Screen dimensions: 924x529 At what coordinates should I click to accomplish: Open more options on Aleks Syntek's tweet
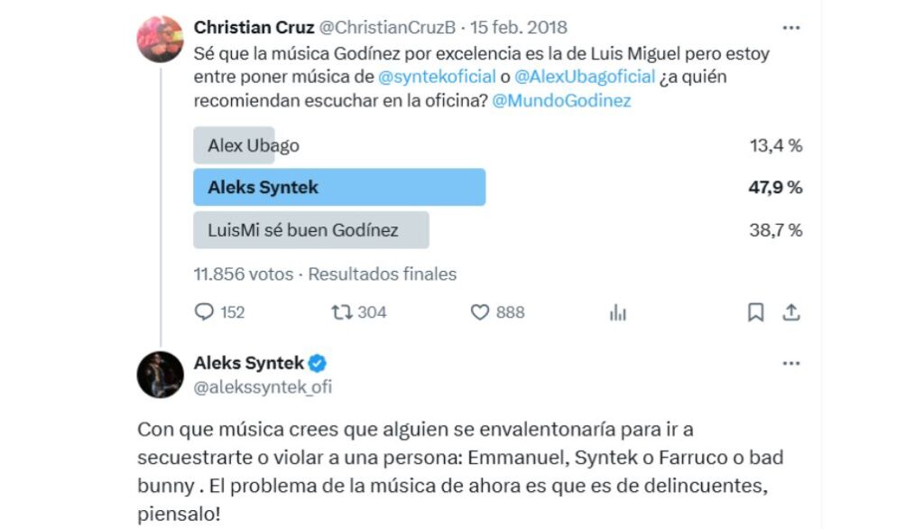tap(791, 364)
